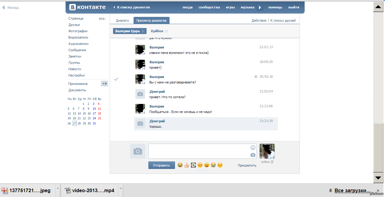This screenshot has width=385, height=197.
Task: Open the dropdown arrow for the jpeg download
Action: (x=58, y=188)
